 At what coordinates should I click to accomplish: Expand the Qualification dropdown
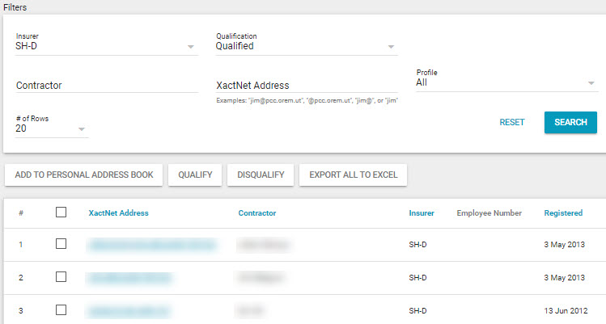(306, 46)
